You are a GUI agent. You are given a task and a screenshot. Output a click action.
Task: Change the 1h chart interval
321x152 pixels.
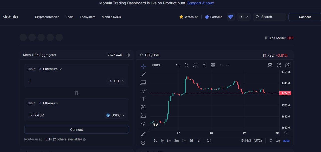pyautogui.click(x=178, y=65)
